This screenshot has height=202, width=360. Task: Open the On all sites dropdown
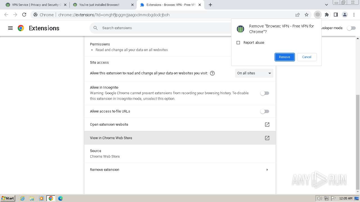pyautogui.click(x=254, y=73)
